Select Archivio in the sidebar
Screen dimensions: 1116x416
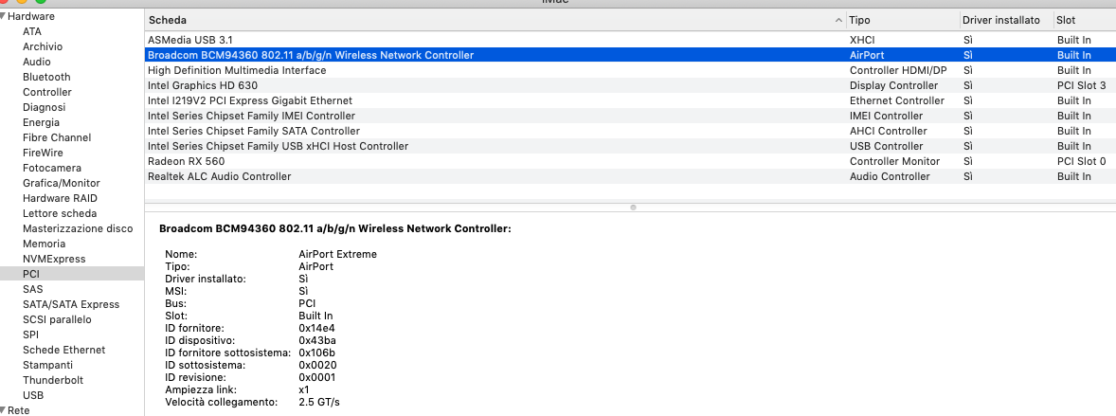[x=43, y=46]
